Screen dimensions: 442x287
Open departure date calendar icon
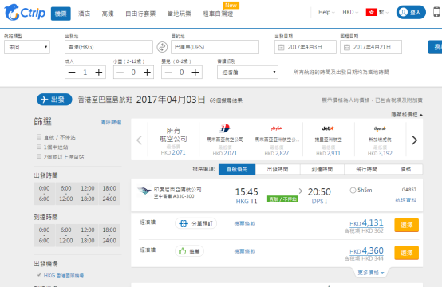pos(281,47)
